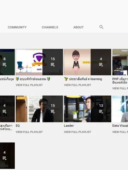View full playlist under Laeder
Screen dimensions: 128x170
click(x=77, y=132)
